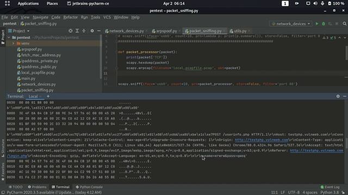
Task: Run the network_devices configuration
Action: click(317, 24)
